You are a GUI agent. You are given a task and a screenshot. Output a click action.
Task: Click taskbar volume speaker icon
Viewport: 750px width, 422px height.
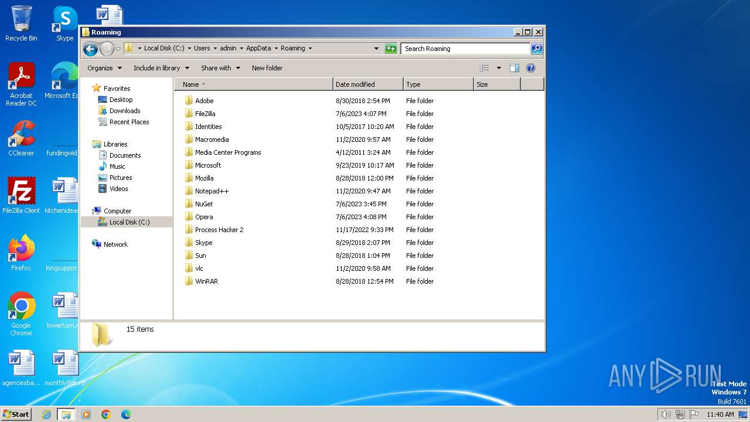(x=666, y=414)
